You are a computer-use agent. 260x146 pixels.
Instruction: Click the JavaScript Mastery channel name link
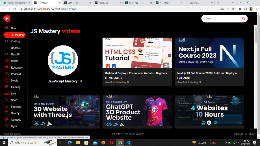pyautogui.click(x=63, y=81)
